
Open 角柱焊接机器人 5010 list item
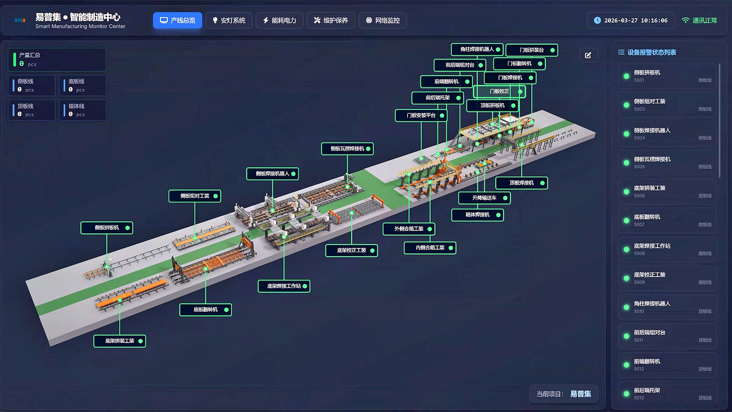pos(667,307)
